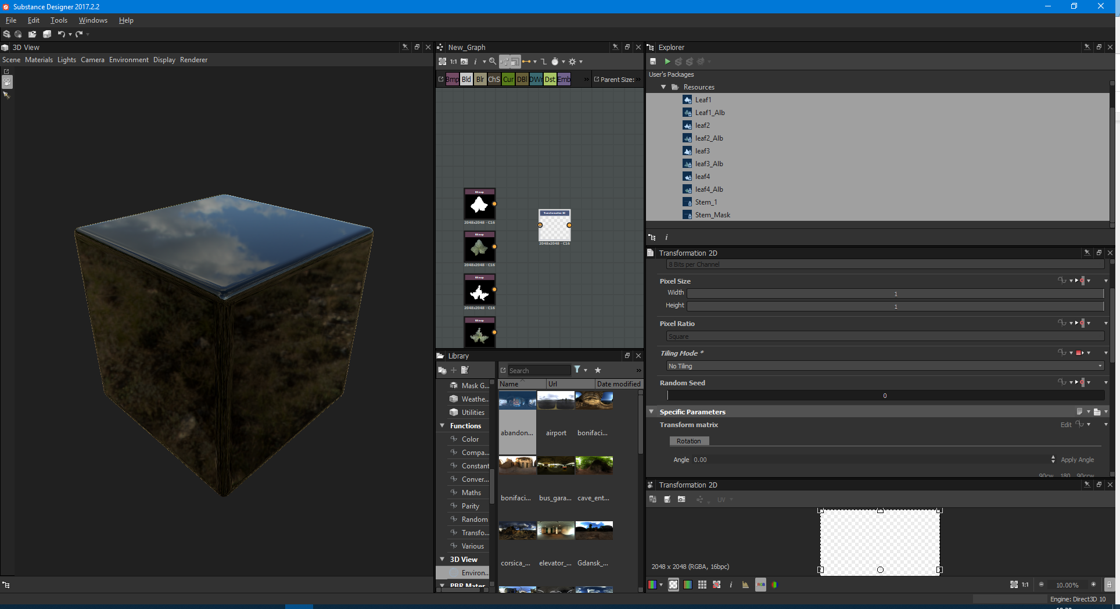Click the Apply Angle button
This screenshot has height=609, width=1120.
click(x=1077, y=460)
